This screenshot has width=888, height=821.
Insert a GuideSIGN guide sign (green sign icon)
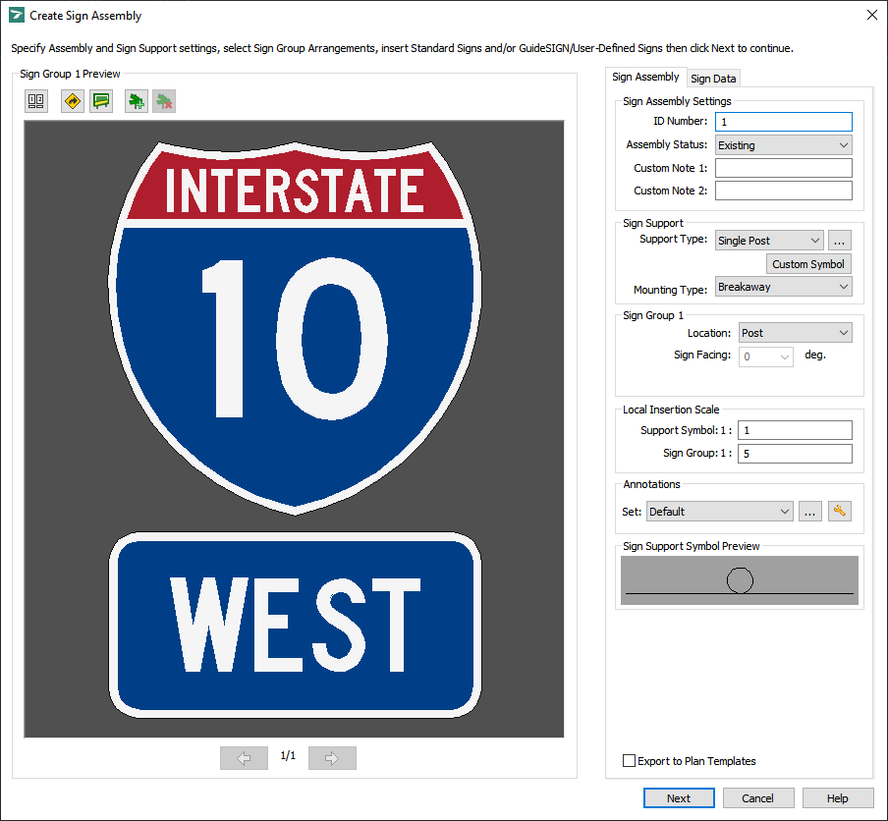click(x=101, y=101)
